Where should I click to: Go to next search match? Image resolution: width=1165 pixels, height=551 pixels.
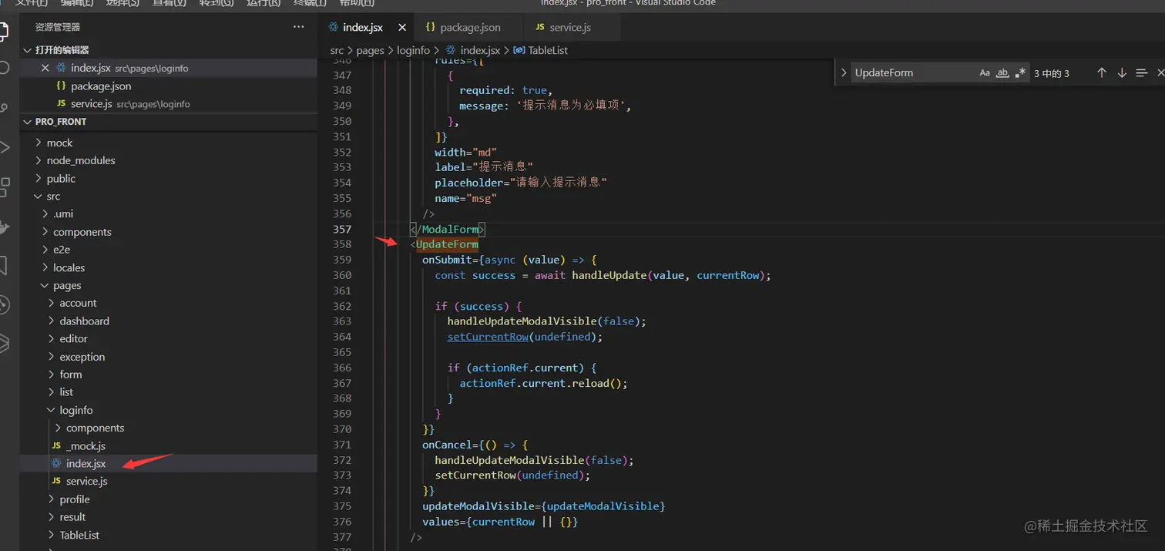(1122, 72)
